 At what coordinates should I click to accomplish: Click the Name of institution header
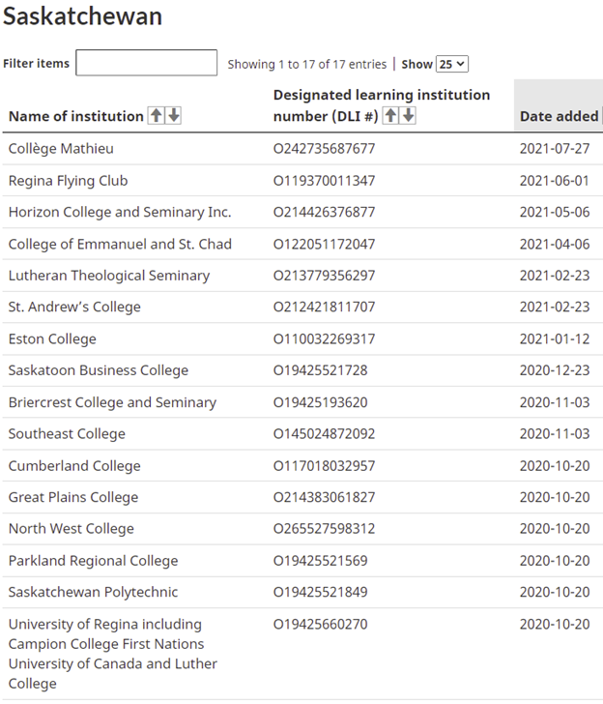(75, 116)
